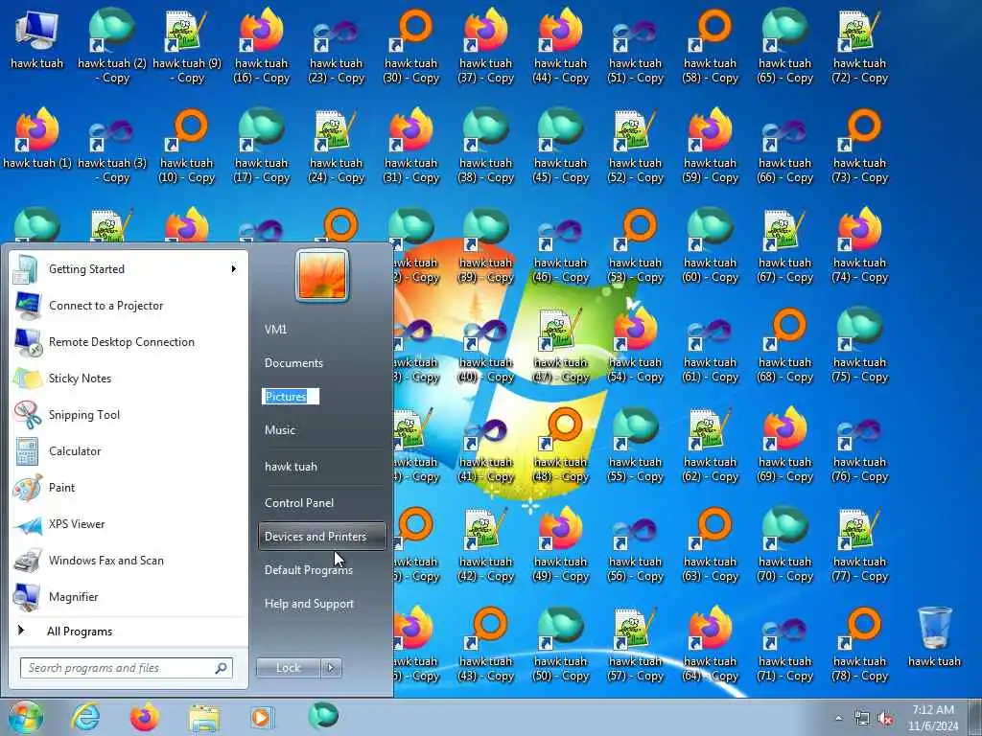Open the Recycle Bin named hawk tuah
The width and height of the screenshot is (982, 736).
coord(934,636)
